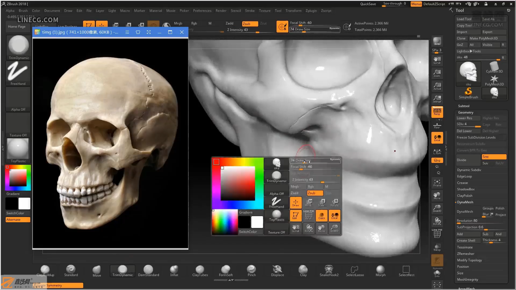Activate the SelectRect brush

pos(406,271)
